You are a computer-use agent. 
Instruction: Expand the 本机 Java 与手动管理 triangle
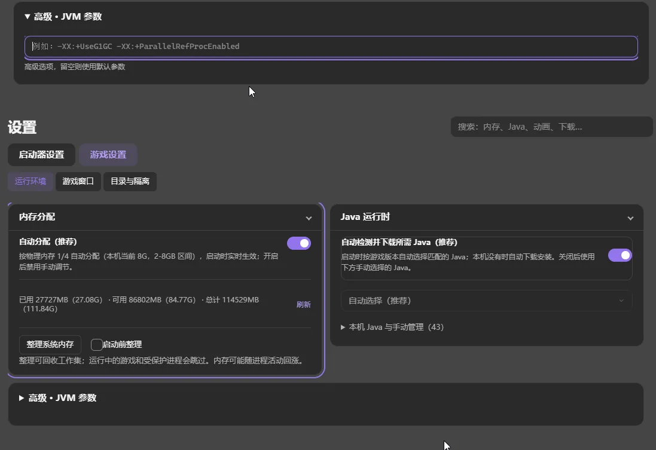tap(343, 327)
